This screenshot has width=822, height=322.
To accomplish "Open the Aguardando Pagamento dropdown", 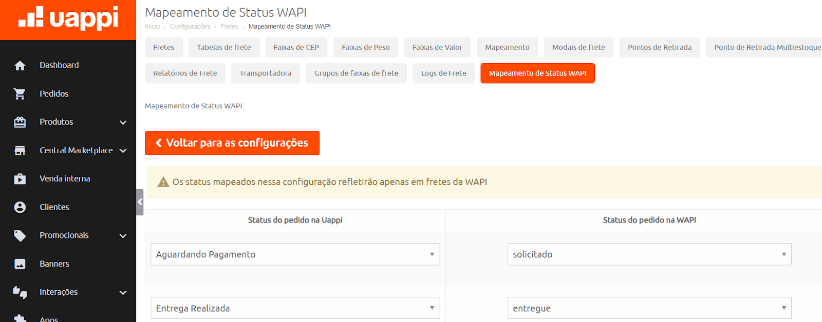I will (x=295, y=254).
